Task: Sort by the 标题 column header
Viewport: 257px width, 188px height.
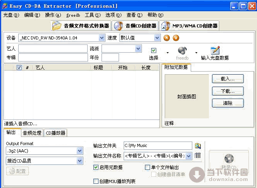Action: pos(102,67)
